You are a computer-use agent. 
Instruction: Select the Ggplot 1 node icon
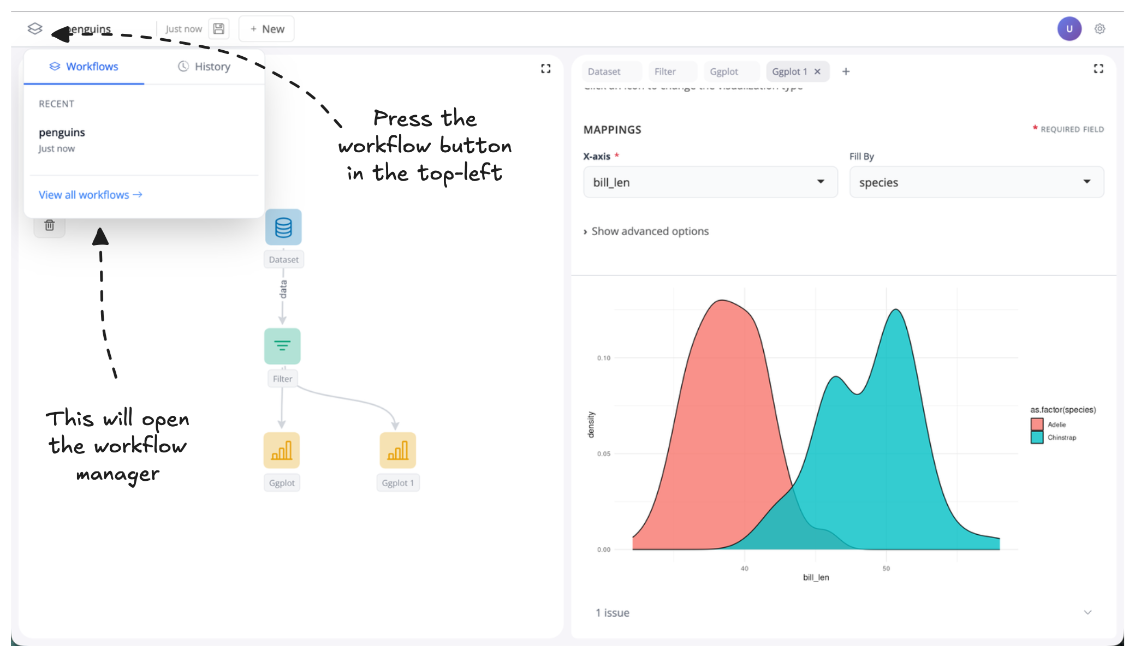coord(397,451)
